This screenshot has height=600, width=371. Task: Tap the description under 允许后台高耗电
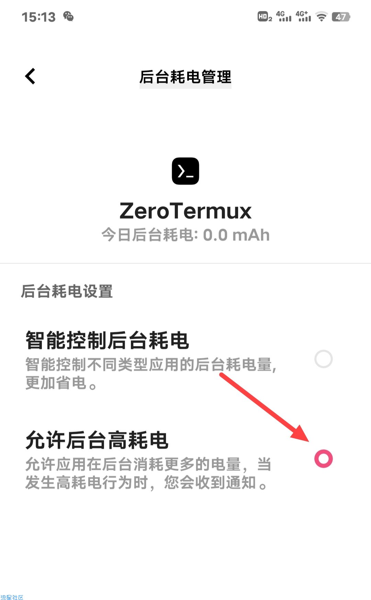click(x=148, y=473)
